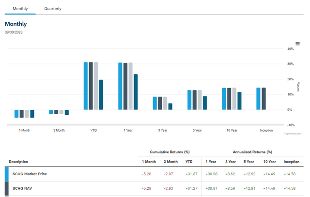Click the SCHG NAV dark color swatch
The image size is (310, 197).
(7, 188)
